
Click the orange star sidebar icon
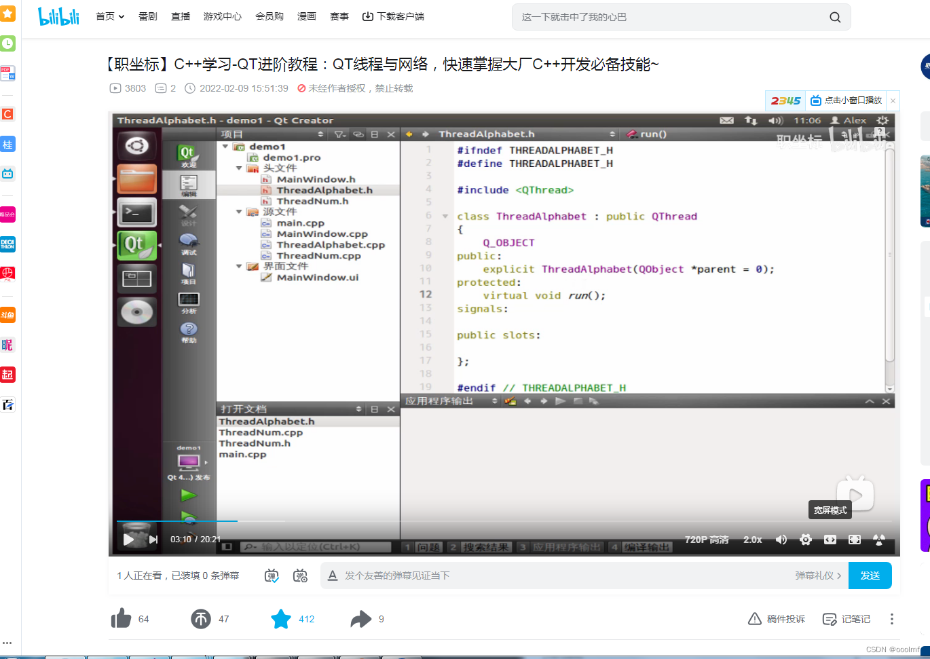coord(7,14)
